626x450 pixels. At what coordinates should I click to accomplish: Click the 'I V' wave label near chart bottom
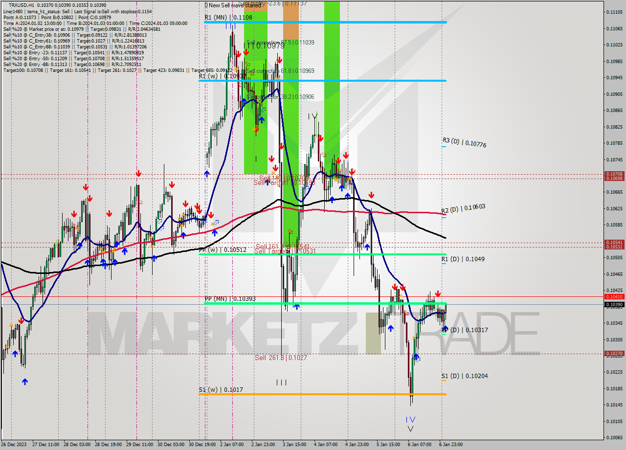411,420
